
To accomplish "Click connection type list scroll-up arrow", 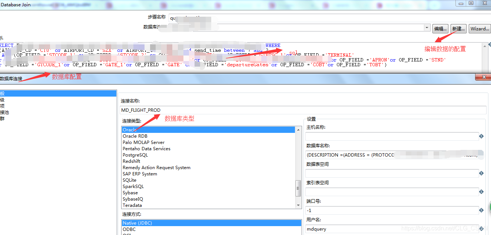I will pos(298,130).
